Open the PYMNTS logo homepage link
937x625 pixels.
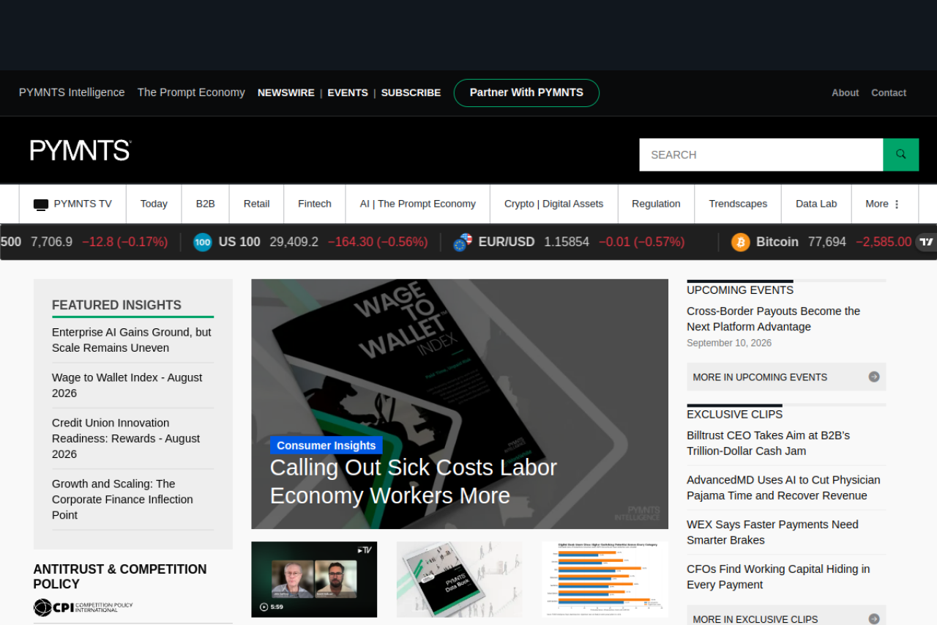pos(81,150)
